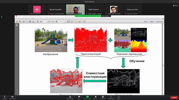Click the scrollbar up arrow in Reader
Image resolution: width=179 pixels, height=100 pixels.
tap(163, 24)
